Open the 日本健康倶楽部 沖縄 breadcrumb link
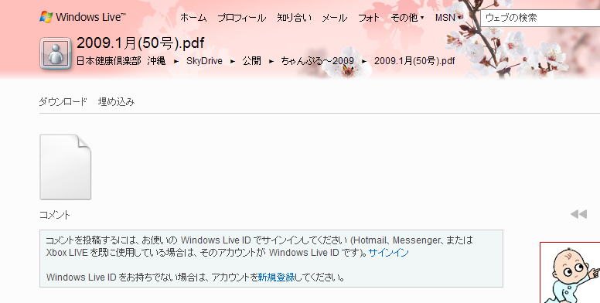The width and height of the screenshot is (600, 303). (121, 61)
